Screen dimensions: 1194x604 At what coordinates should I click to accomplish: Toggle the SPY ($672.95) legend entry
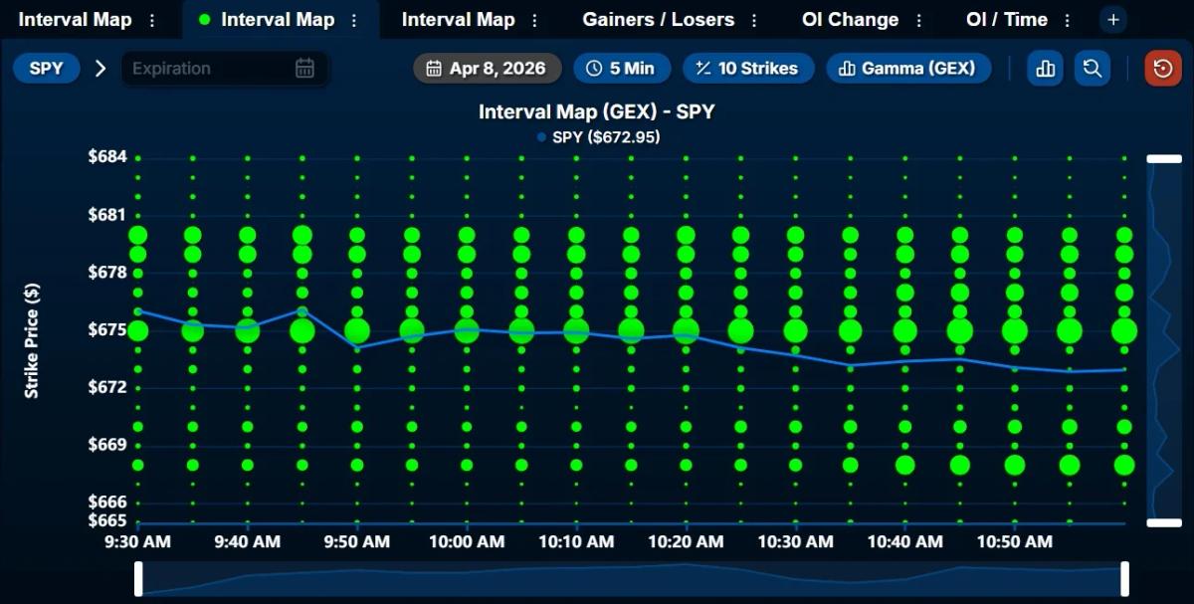tap(598, 136)
